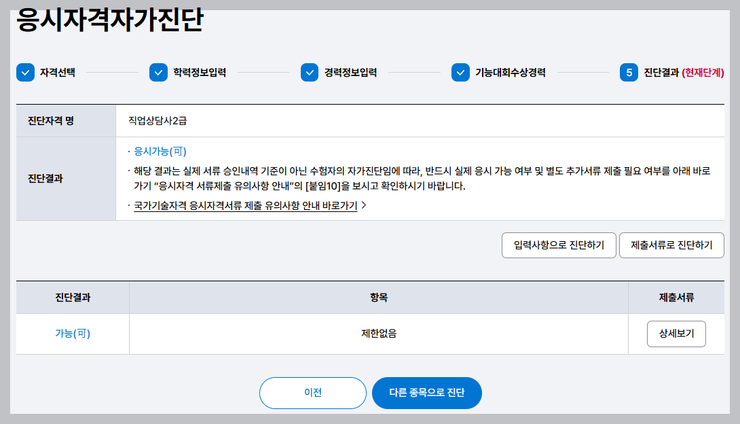Start 다른 종목으로 진단

coord(426,393)
